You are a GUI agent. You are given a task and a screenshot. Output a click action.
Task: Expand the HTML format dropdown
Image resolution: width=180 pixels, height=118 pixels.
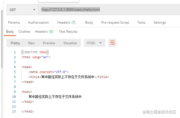click(x=94, y=43)
